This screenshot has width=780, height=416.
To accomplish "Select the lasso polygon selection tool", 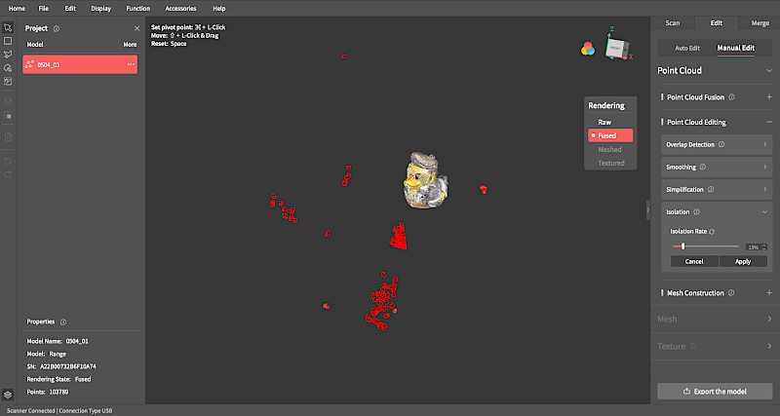I will coord(8,55).
